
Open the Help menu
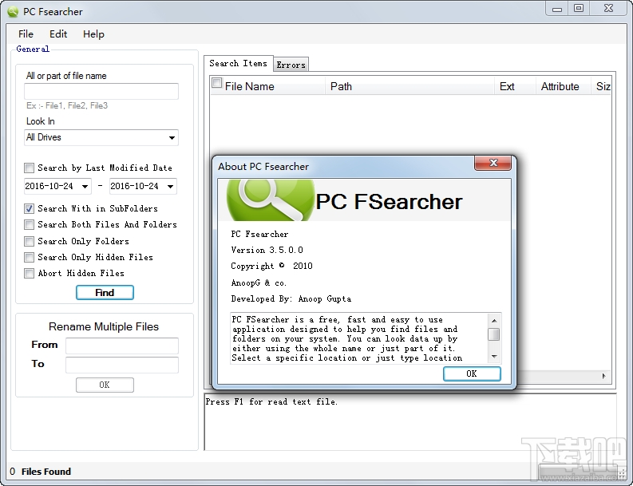click(x=93, y=34)
